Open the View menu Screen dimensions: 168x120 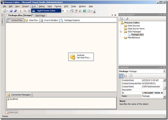point(17,6)
